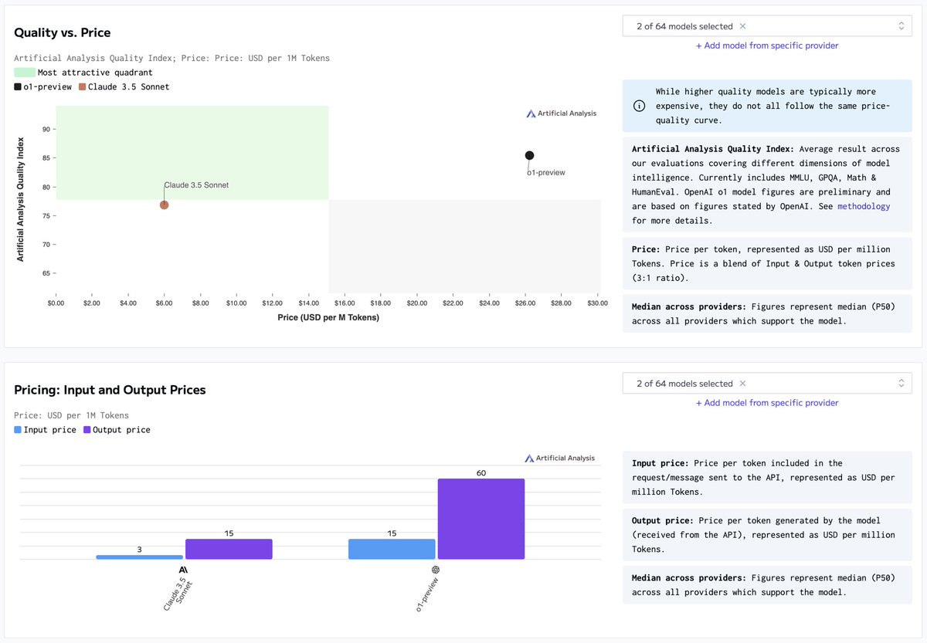Click 'Add model from specific provider' in Quality section
927x643 pixels.
coord(767,46)
